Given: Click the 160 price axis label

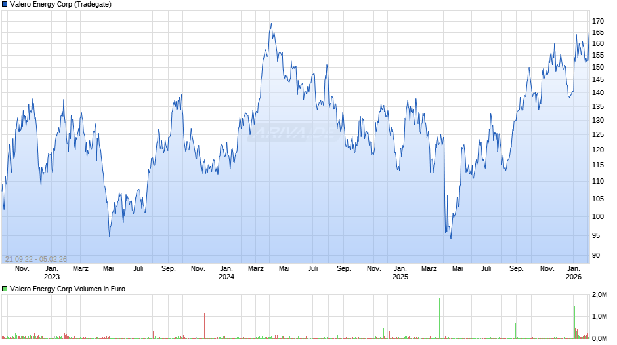Looking at the screenshot, I should click(x=598, y=44).
